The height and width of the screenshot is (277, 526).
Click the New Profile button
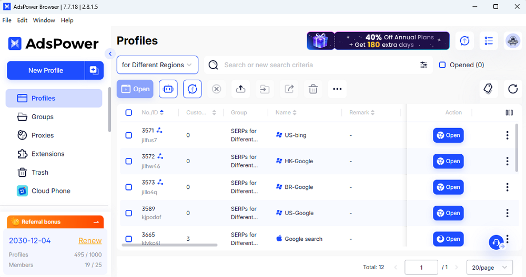point(46,70)
